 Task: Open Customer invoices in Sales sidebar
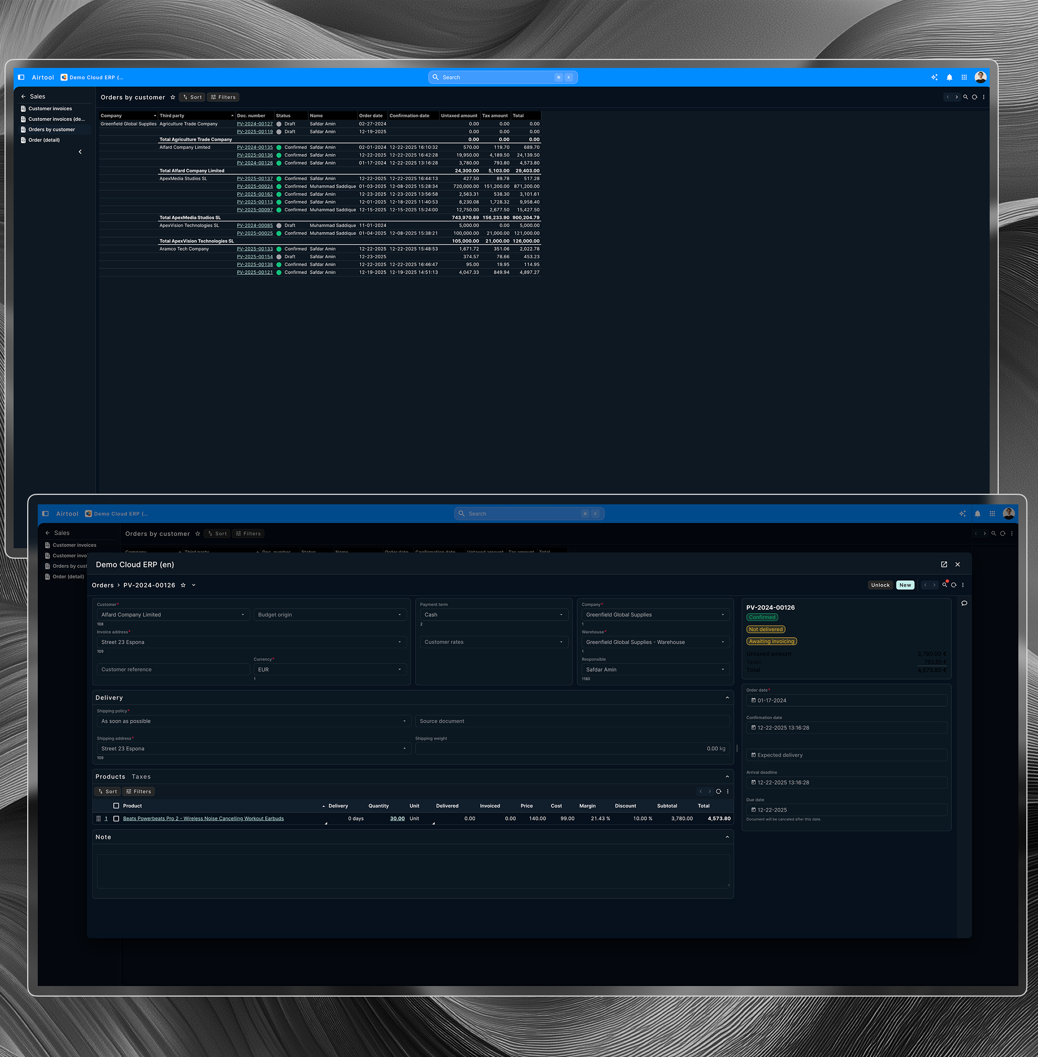[50, 108]
